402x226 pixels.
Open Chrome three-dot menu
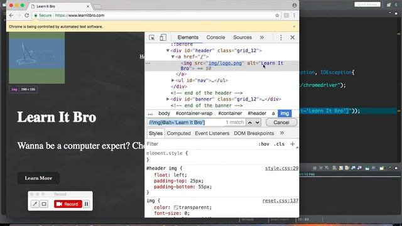point(295,15)
